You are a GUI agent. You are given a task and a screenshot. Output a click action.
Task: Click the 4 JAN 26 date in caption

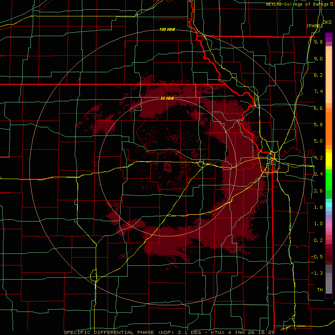pyautogui.click(x=242, y=332)
